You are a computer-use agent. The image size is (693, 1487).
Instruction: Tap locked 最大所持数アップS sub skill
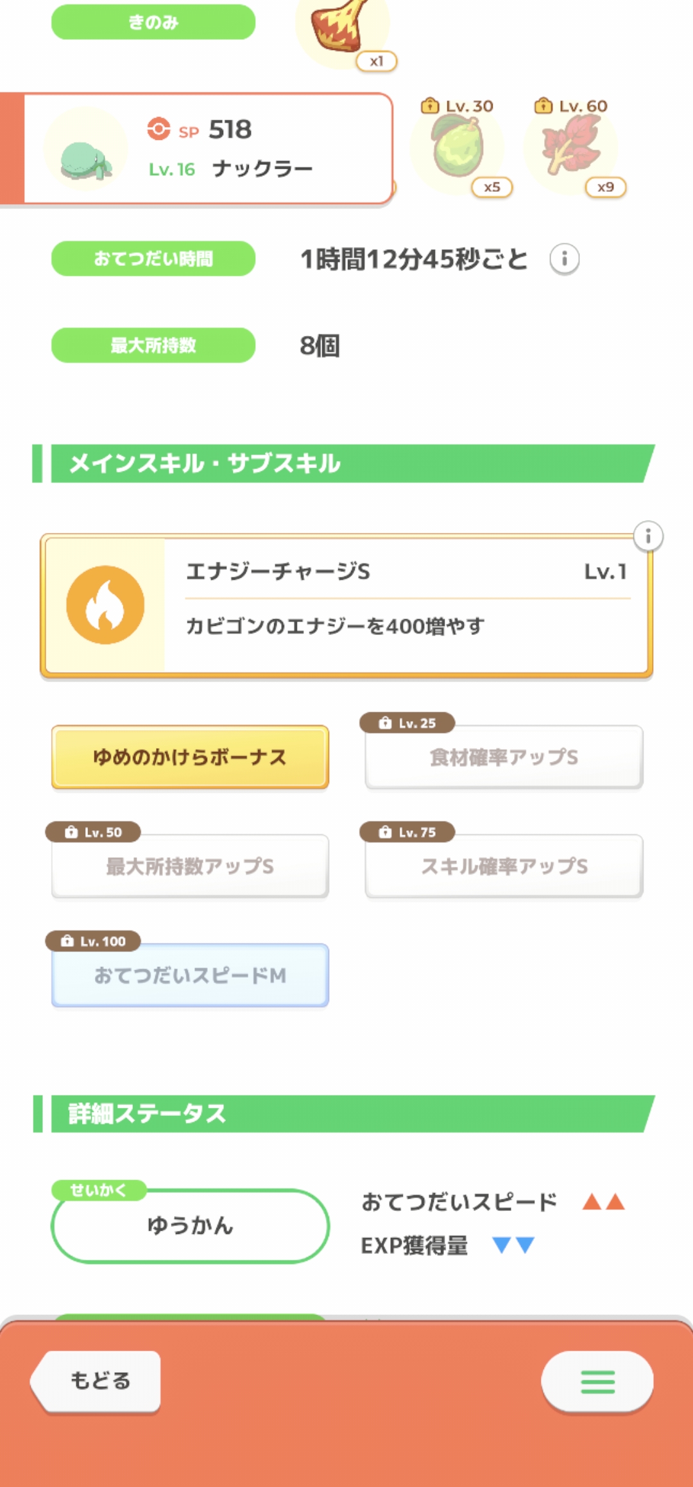click(x=190, y=866)
